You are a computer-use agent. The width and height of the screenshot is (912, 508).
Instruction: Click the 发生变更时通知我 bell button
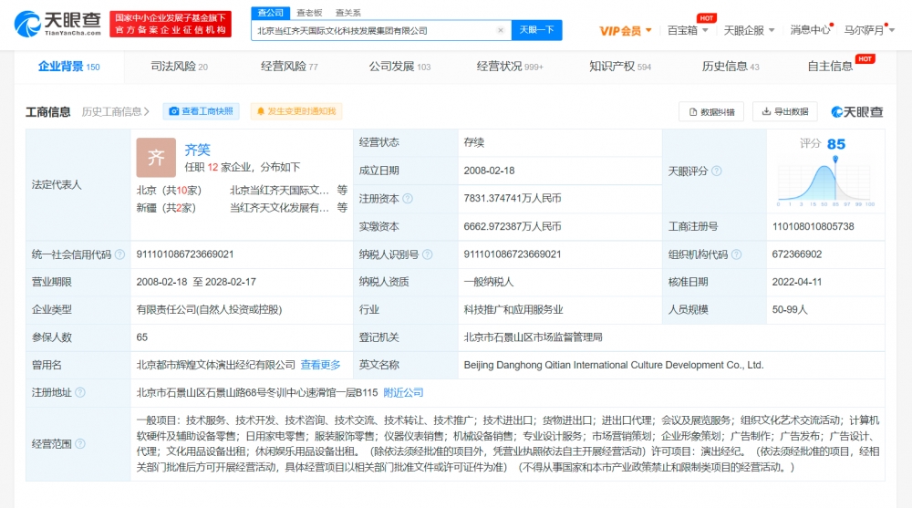(x=296, y=111)
